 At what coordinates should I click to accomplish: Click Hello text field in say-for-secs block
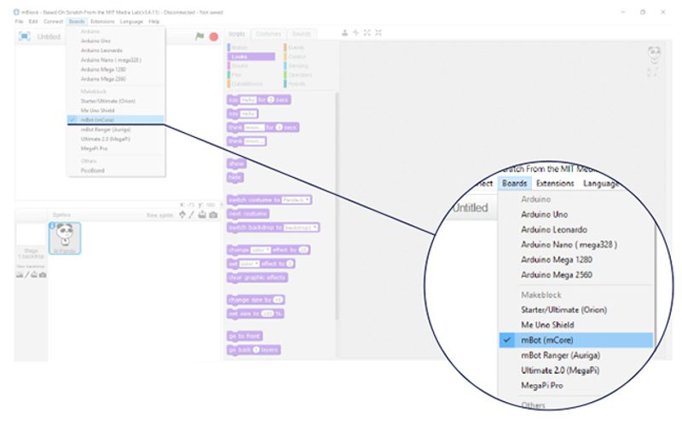click(248, 100)
